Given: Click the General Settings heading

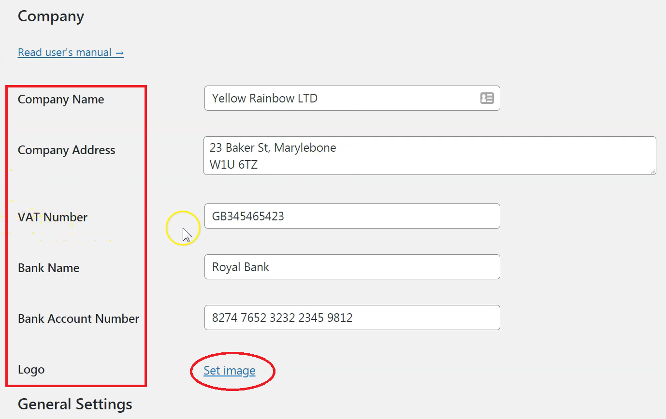Looking at the screenshot, I should point(75,404).
